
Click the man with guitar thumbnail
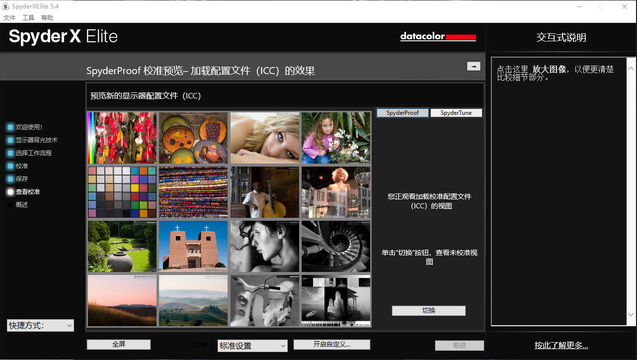coord(265,192)
